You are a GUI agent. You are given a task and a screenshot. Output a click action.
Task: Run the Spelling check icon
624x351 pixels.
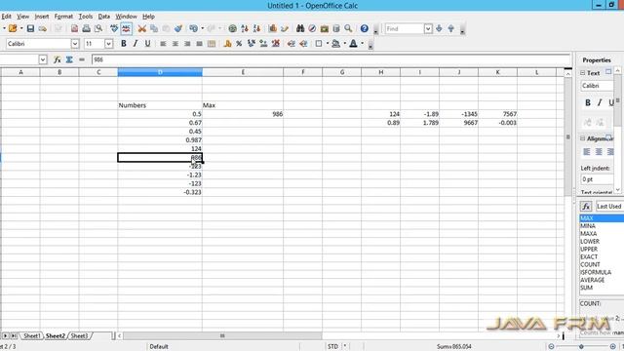[x=114, y=28]
